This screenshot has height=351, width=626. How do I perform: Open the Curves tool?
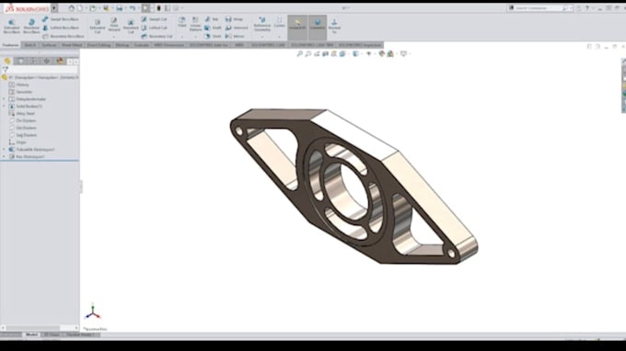280,22
